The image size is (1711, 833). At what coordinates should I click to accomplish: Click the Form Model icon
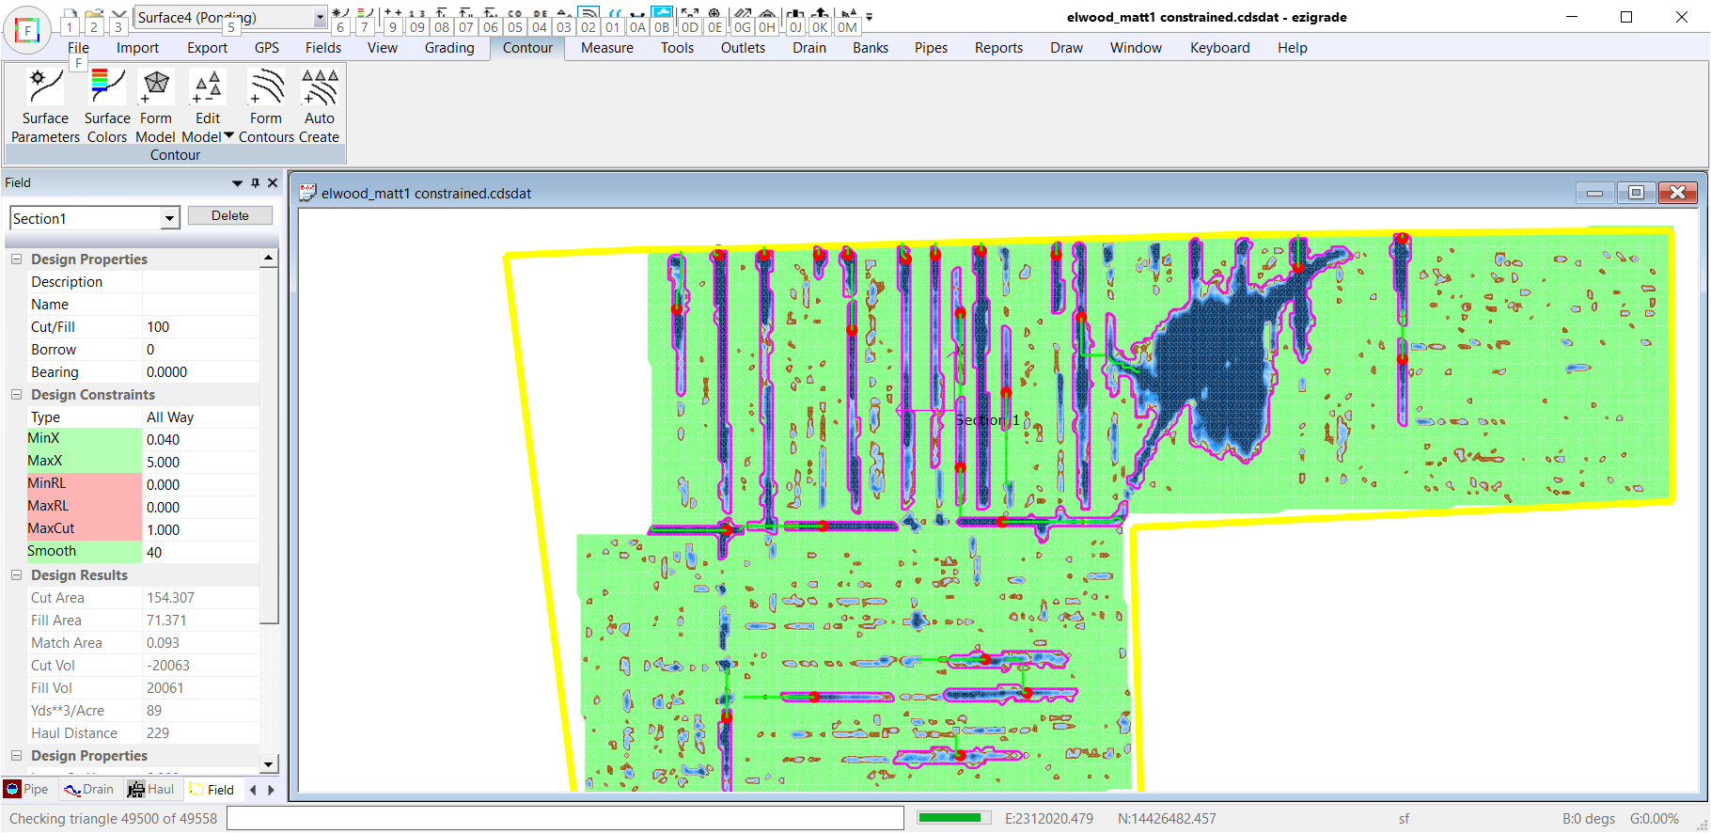tap(156, 105)
